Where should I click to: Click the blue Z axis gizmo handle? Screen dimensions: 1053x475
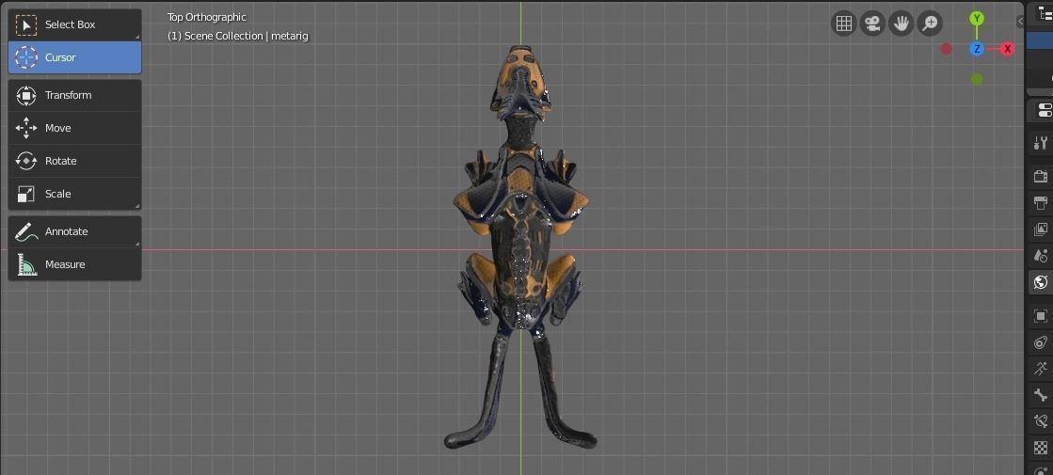coord(977,48)
